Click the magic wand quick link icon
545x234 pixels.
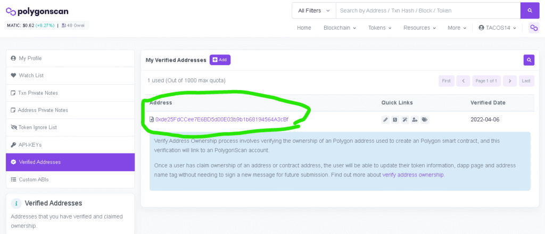pos(404,119)
